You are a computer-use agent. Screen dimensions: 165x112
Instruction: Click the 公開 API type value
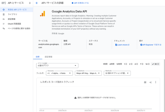pyautogui.click(x=67, y=44)
